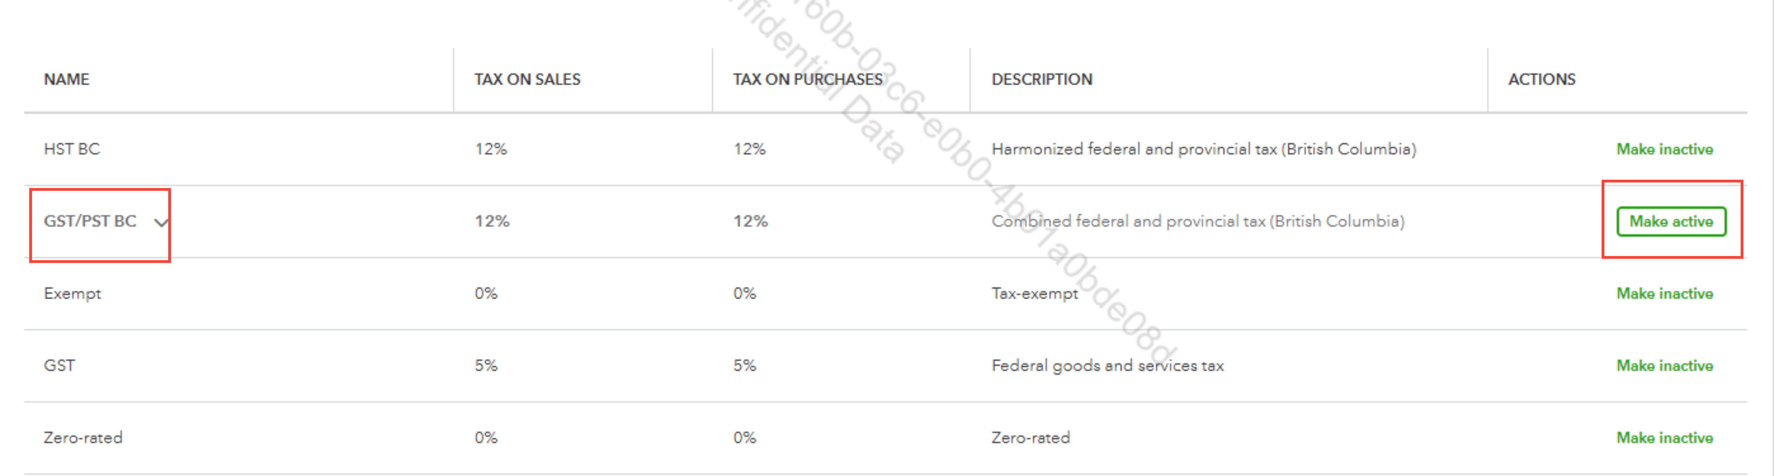1774x476 pixels.
Task: Make the Zero-rated tax inactive
Action: tap(1664, 438)
